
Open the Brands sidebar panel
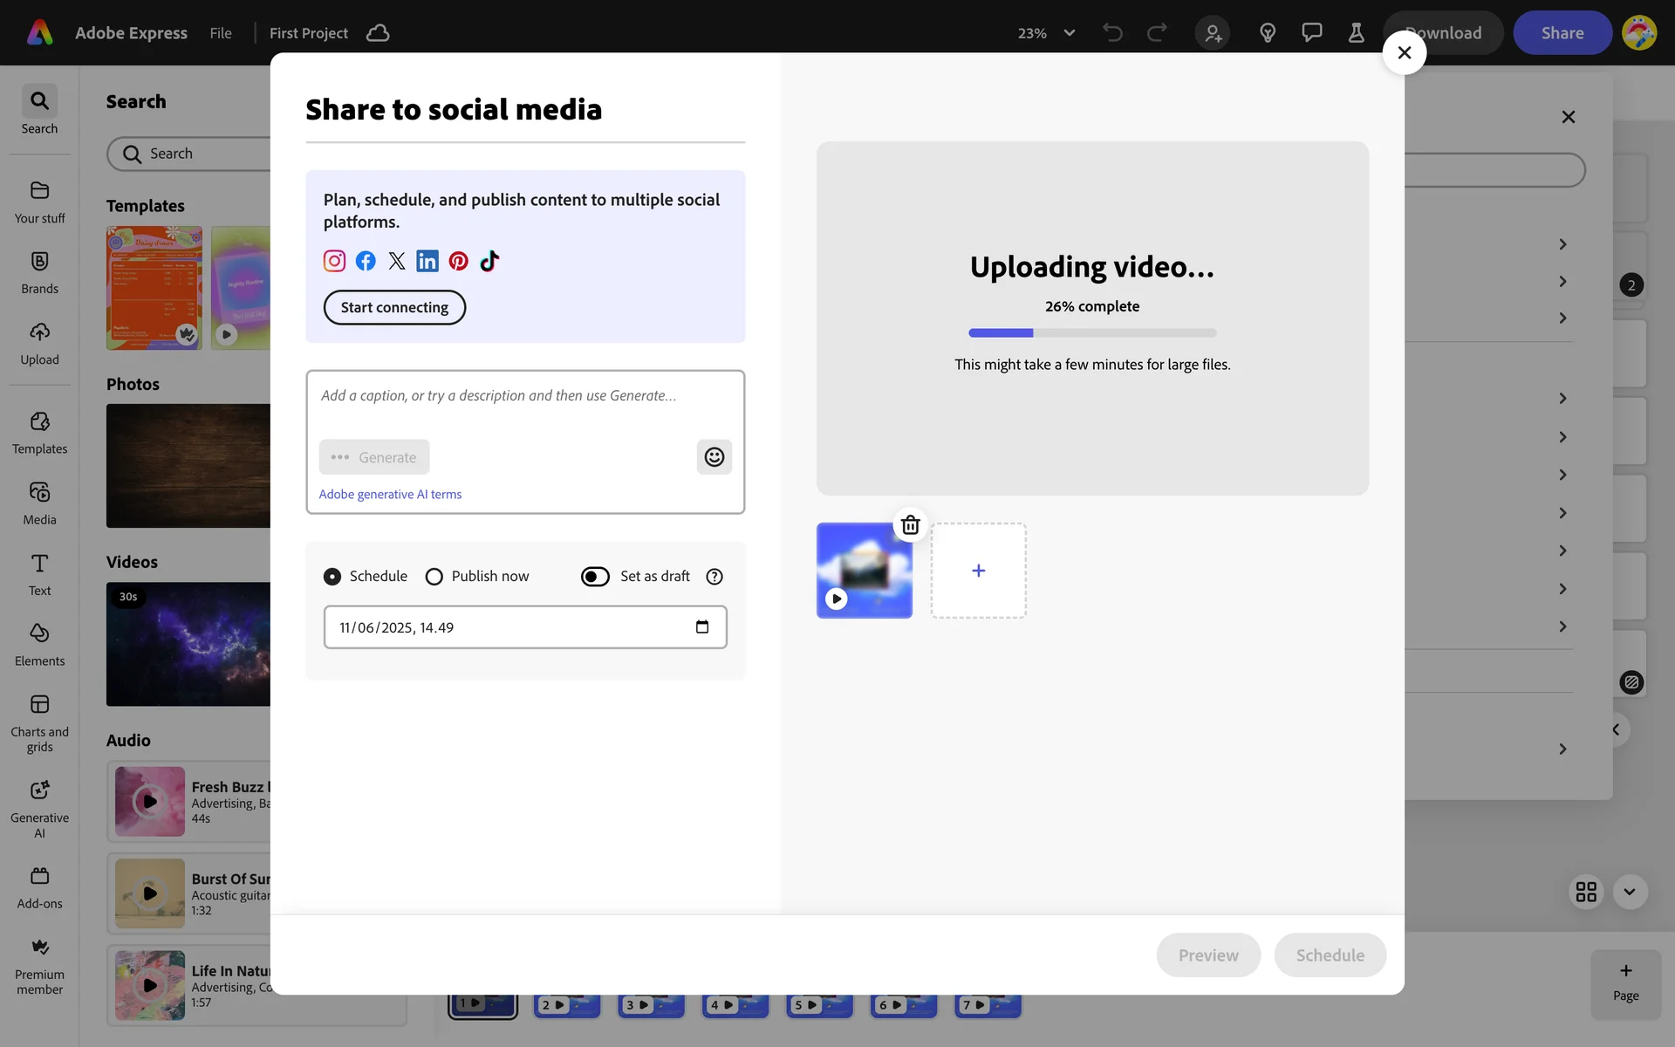[x=39, y=272]
